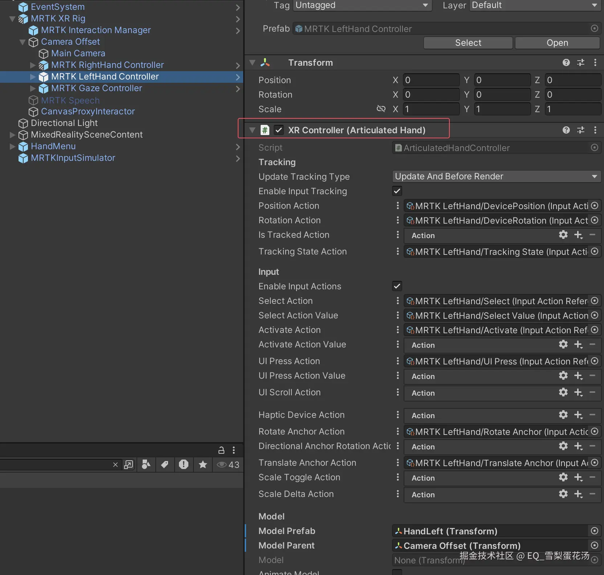Viewport: 604px width, 575px height.
Task: Uncheck Enable Input Tracking
Action: 397,191
